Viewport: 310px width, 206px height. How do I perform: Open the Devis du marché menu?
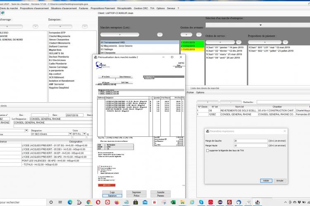coord(9,8)
